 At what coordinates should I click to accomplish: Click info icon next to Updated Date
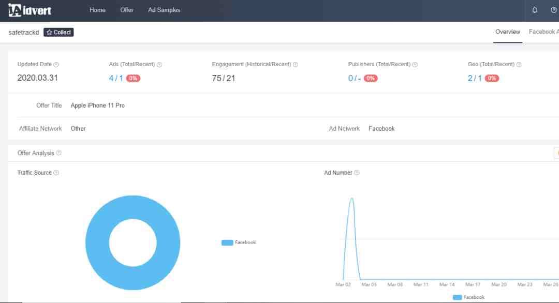[x=56, y=65]
